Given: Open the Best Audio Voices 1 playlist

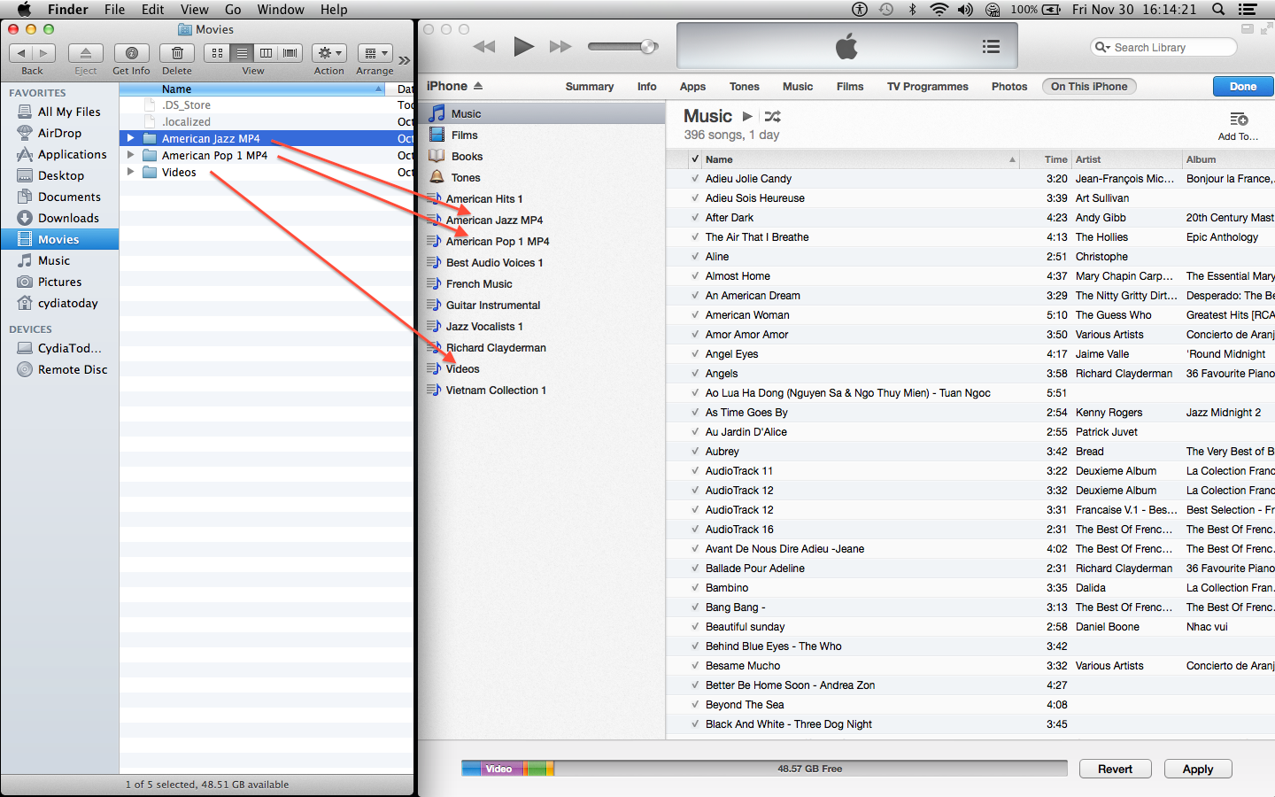Looking at the screenshot, I should [x=494, y=262].
